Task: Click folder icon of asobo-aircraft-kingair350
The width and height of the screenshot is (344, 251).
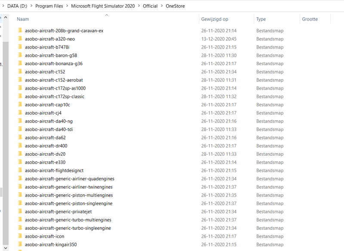Action: pos(20,245)
